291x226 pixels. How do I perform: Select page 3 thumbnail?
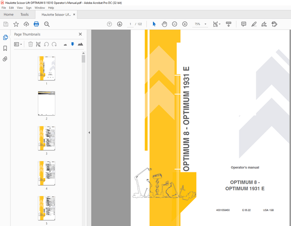click(46, 138)
